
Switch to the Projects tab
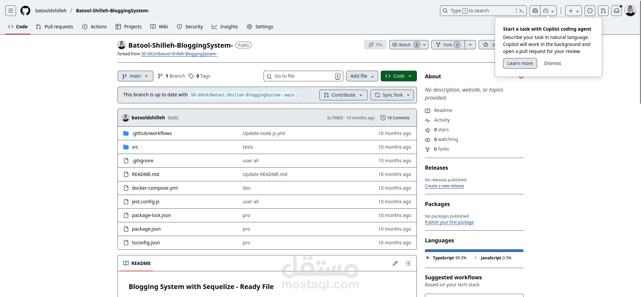click(129, 27)
